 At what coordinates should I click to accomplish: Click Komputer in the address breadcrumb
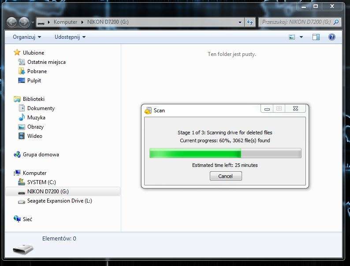click(65, 22)
